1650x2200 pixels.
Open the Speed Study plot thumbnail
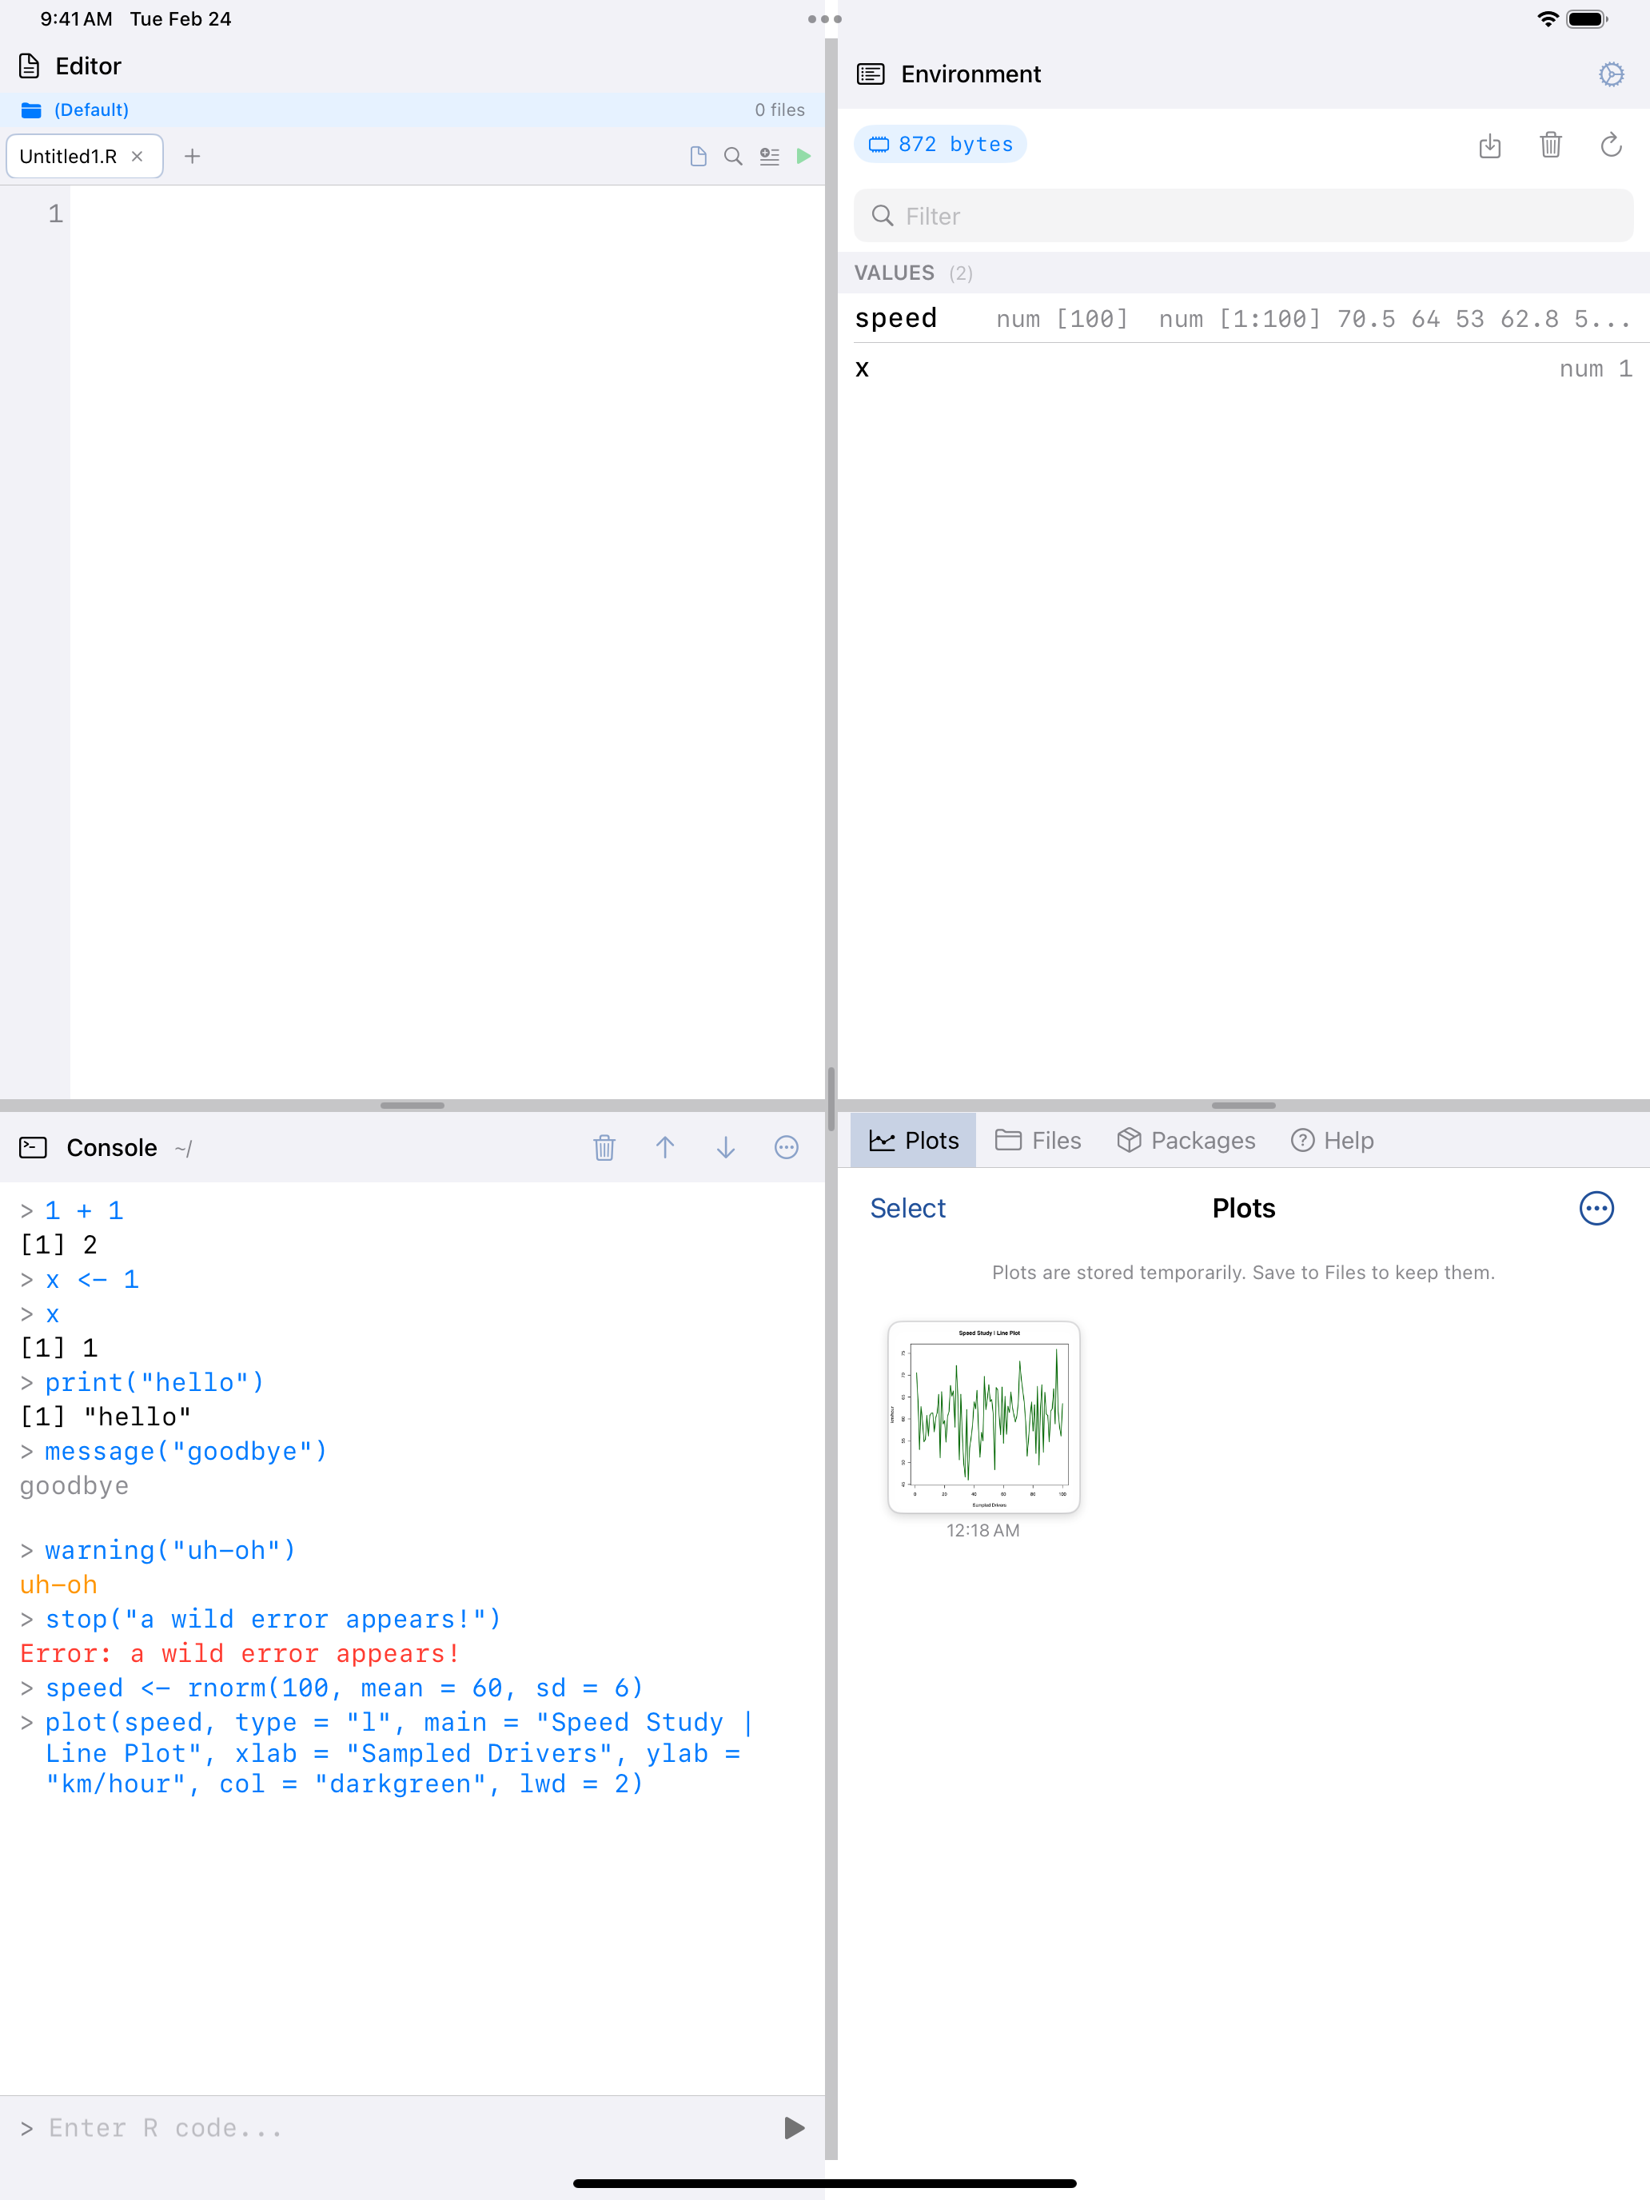tap(981, 1418)
